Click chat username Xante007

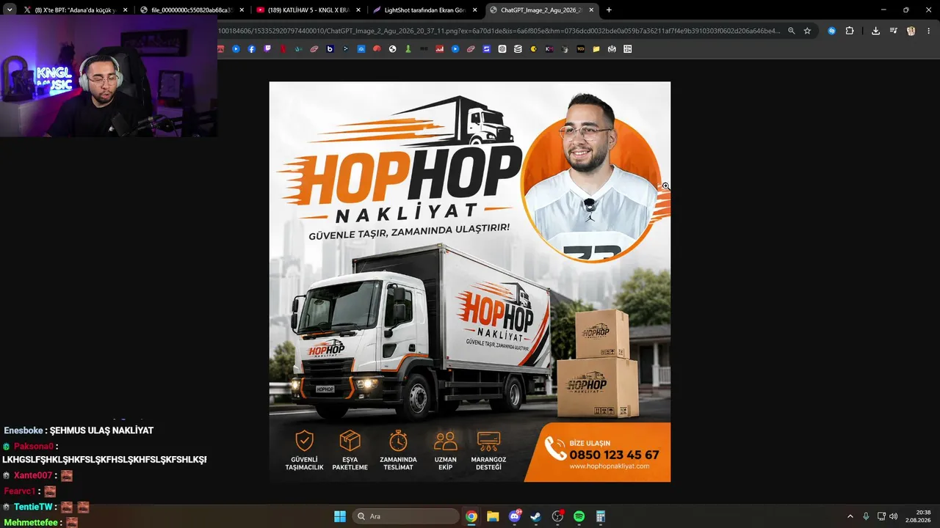(x=33, y=476)
